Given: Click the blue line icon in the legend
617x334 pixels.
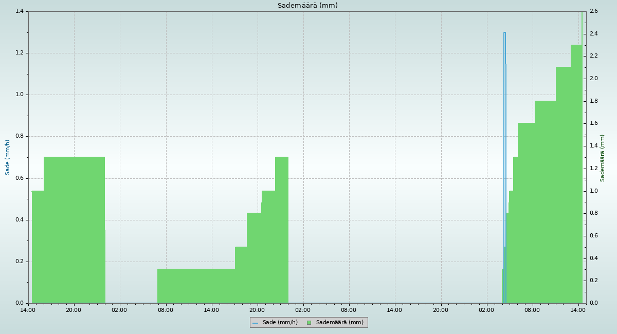Looking at the screenshot, I should click(x=255, y=323).
